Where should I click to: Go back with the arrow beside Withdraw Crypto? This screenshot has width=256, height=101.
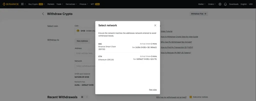tap(43, 14)
